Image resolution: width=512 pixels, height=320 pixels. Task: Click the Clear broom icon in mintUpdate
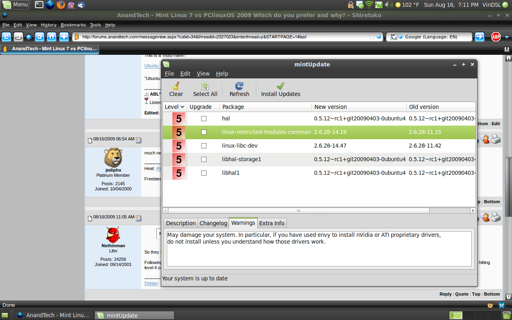176,86
